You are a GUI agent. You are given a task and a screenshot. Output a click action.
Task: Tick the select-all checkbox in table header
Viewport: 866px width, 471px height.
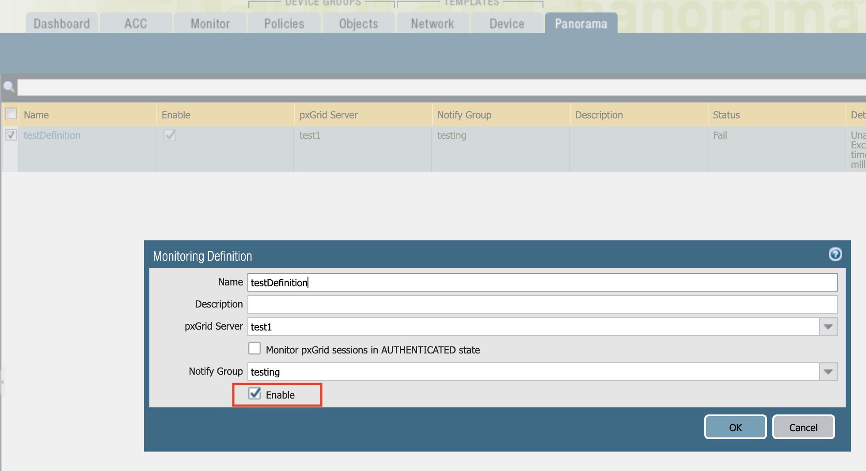pos(11,114)
